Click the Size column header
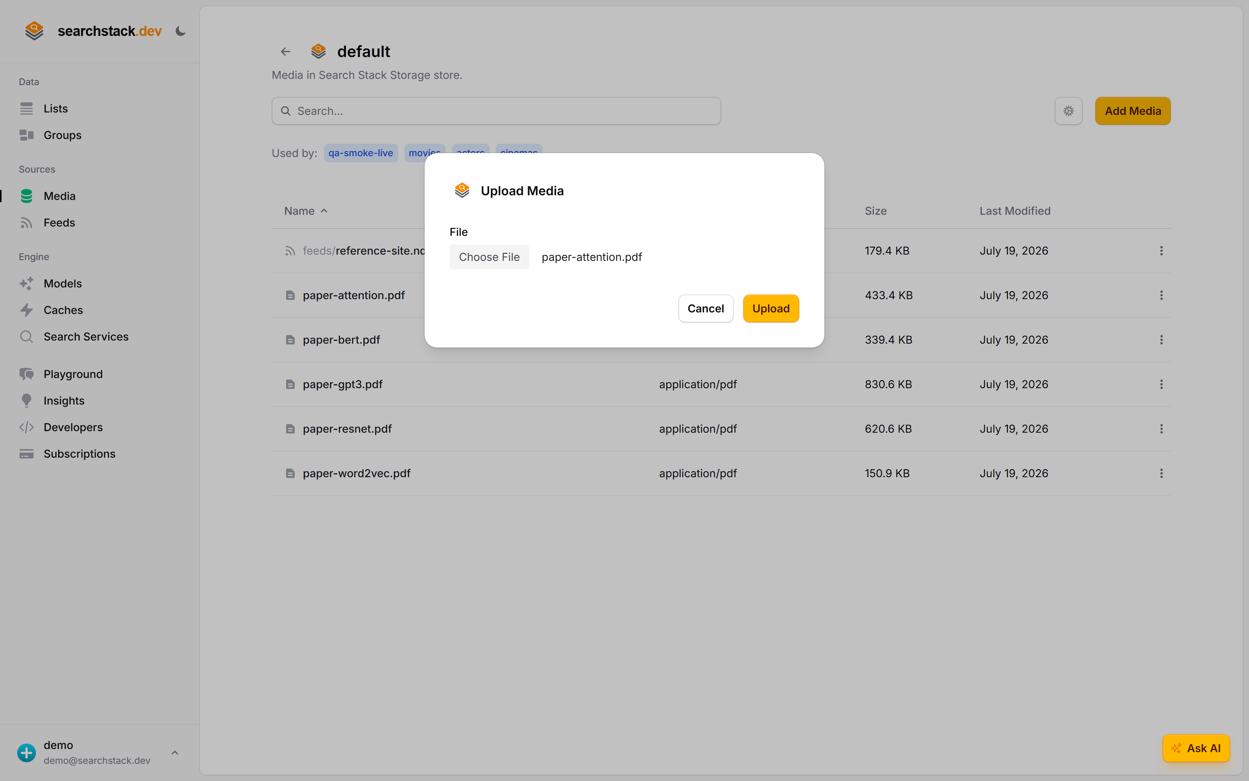The image size is (1249, 781). pos(876,211)
